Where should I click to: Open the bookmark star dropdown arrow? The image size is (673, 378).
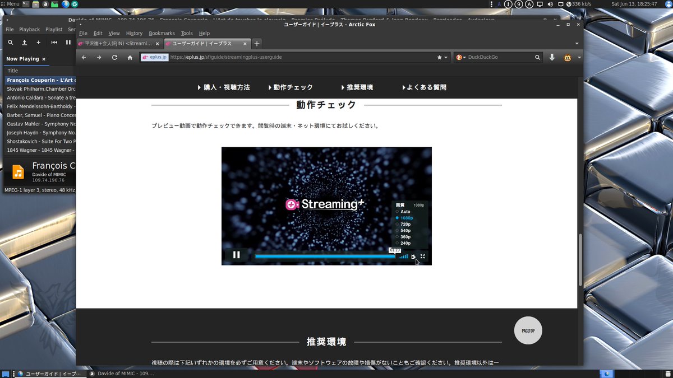click(x=446, y=57)
